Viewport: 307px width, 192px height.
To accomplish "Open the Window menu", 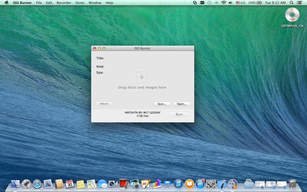I will click(95, 3).
